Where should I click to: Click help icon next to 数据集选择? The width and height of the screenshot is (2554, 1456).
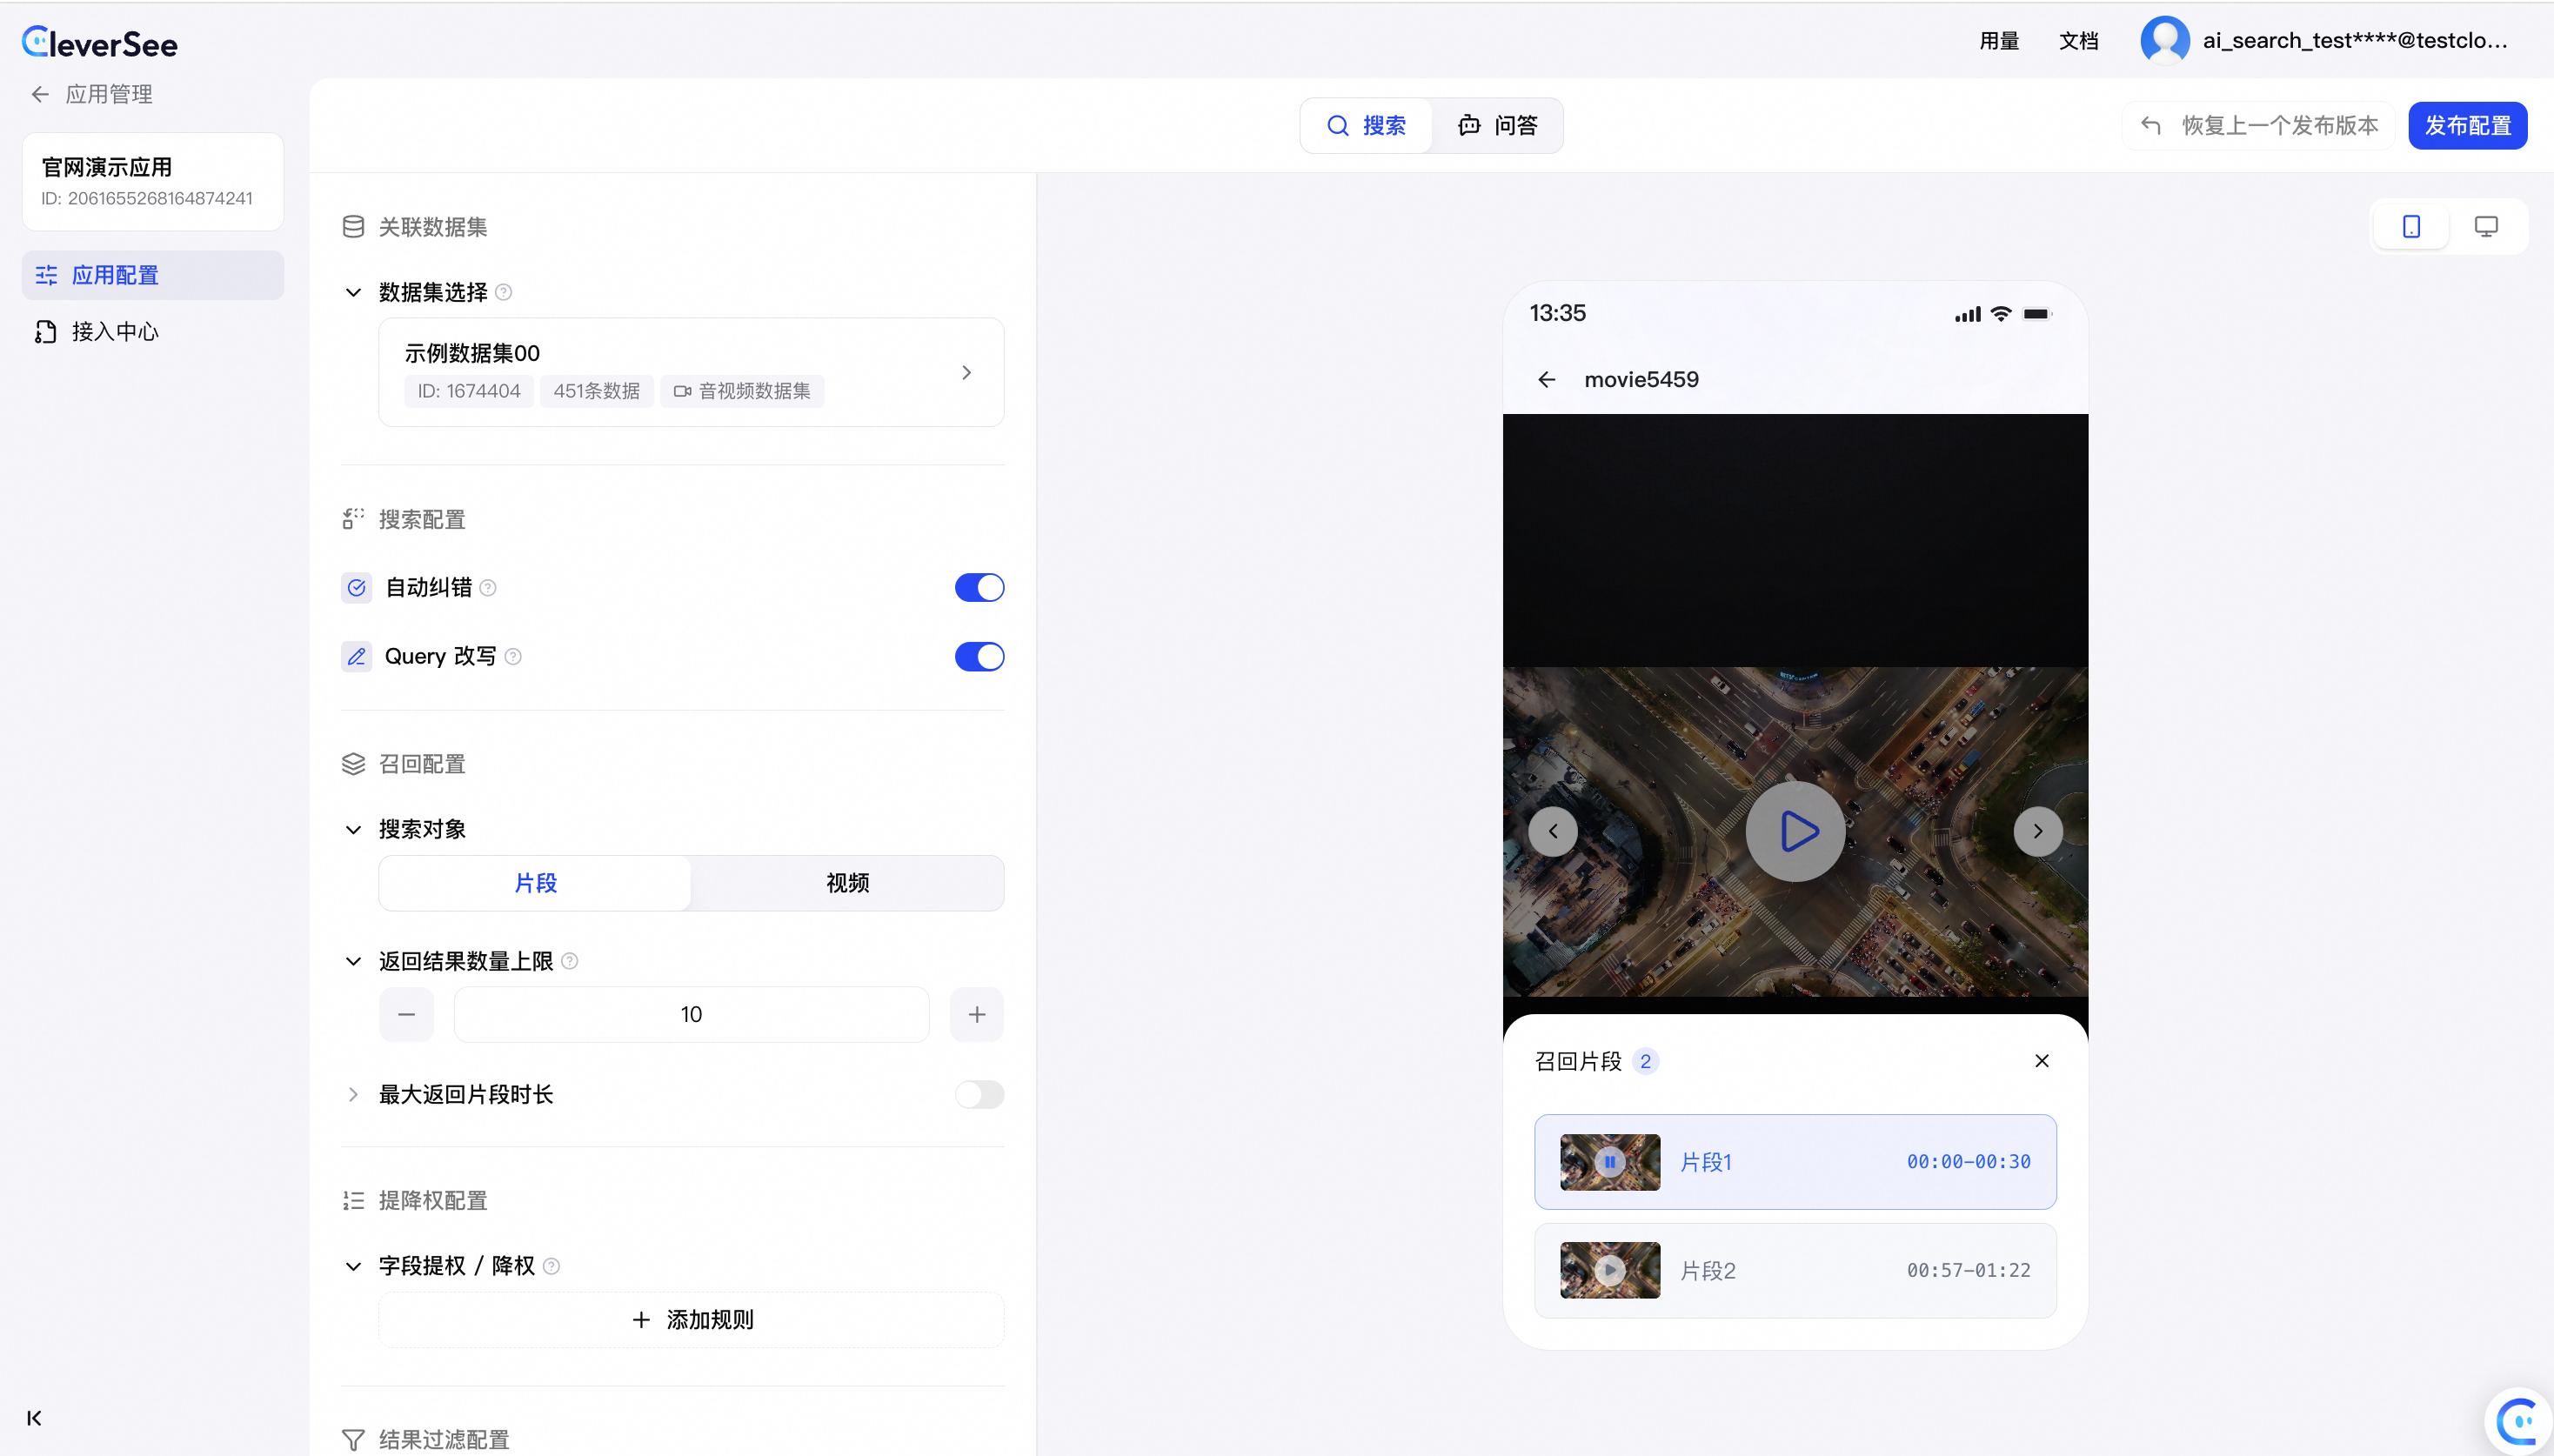point(504,292)
